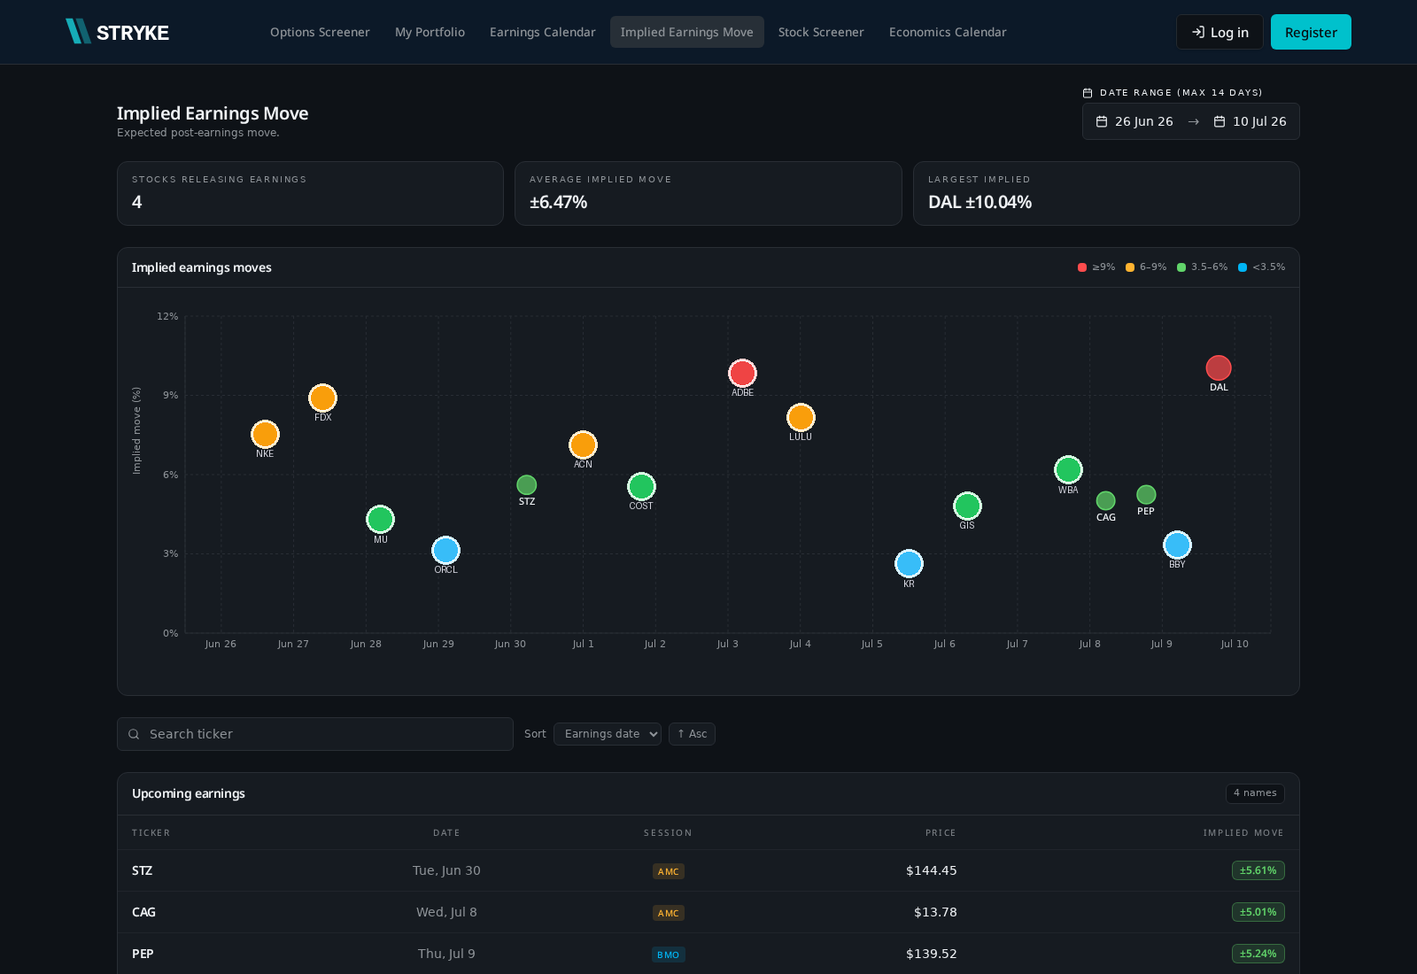The width and height of the screenshot is (1417, 974).
Task: Select the LULU bubble on chart
Action: [801, 417]
